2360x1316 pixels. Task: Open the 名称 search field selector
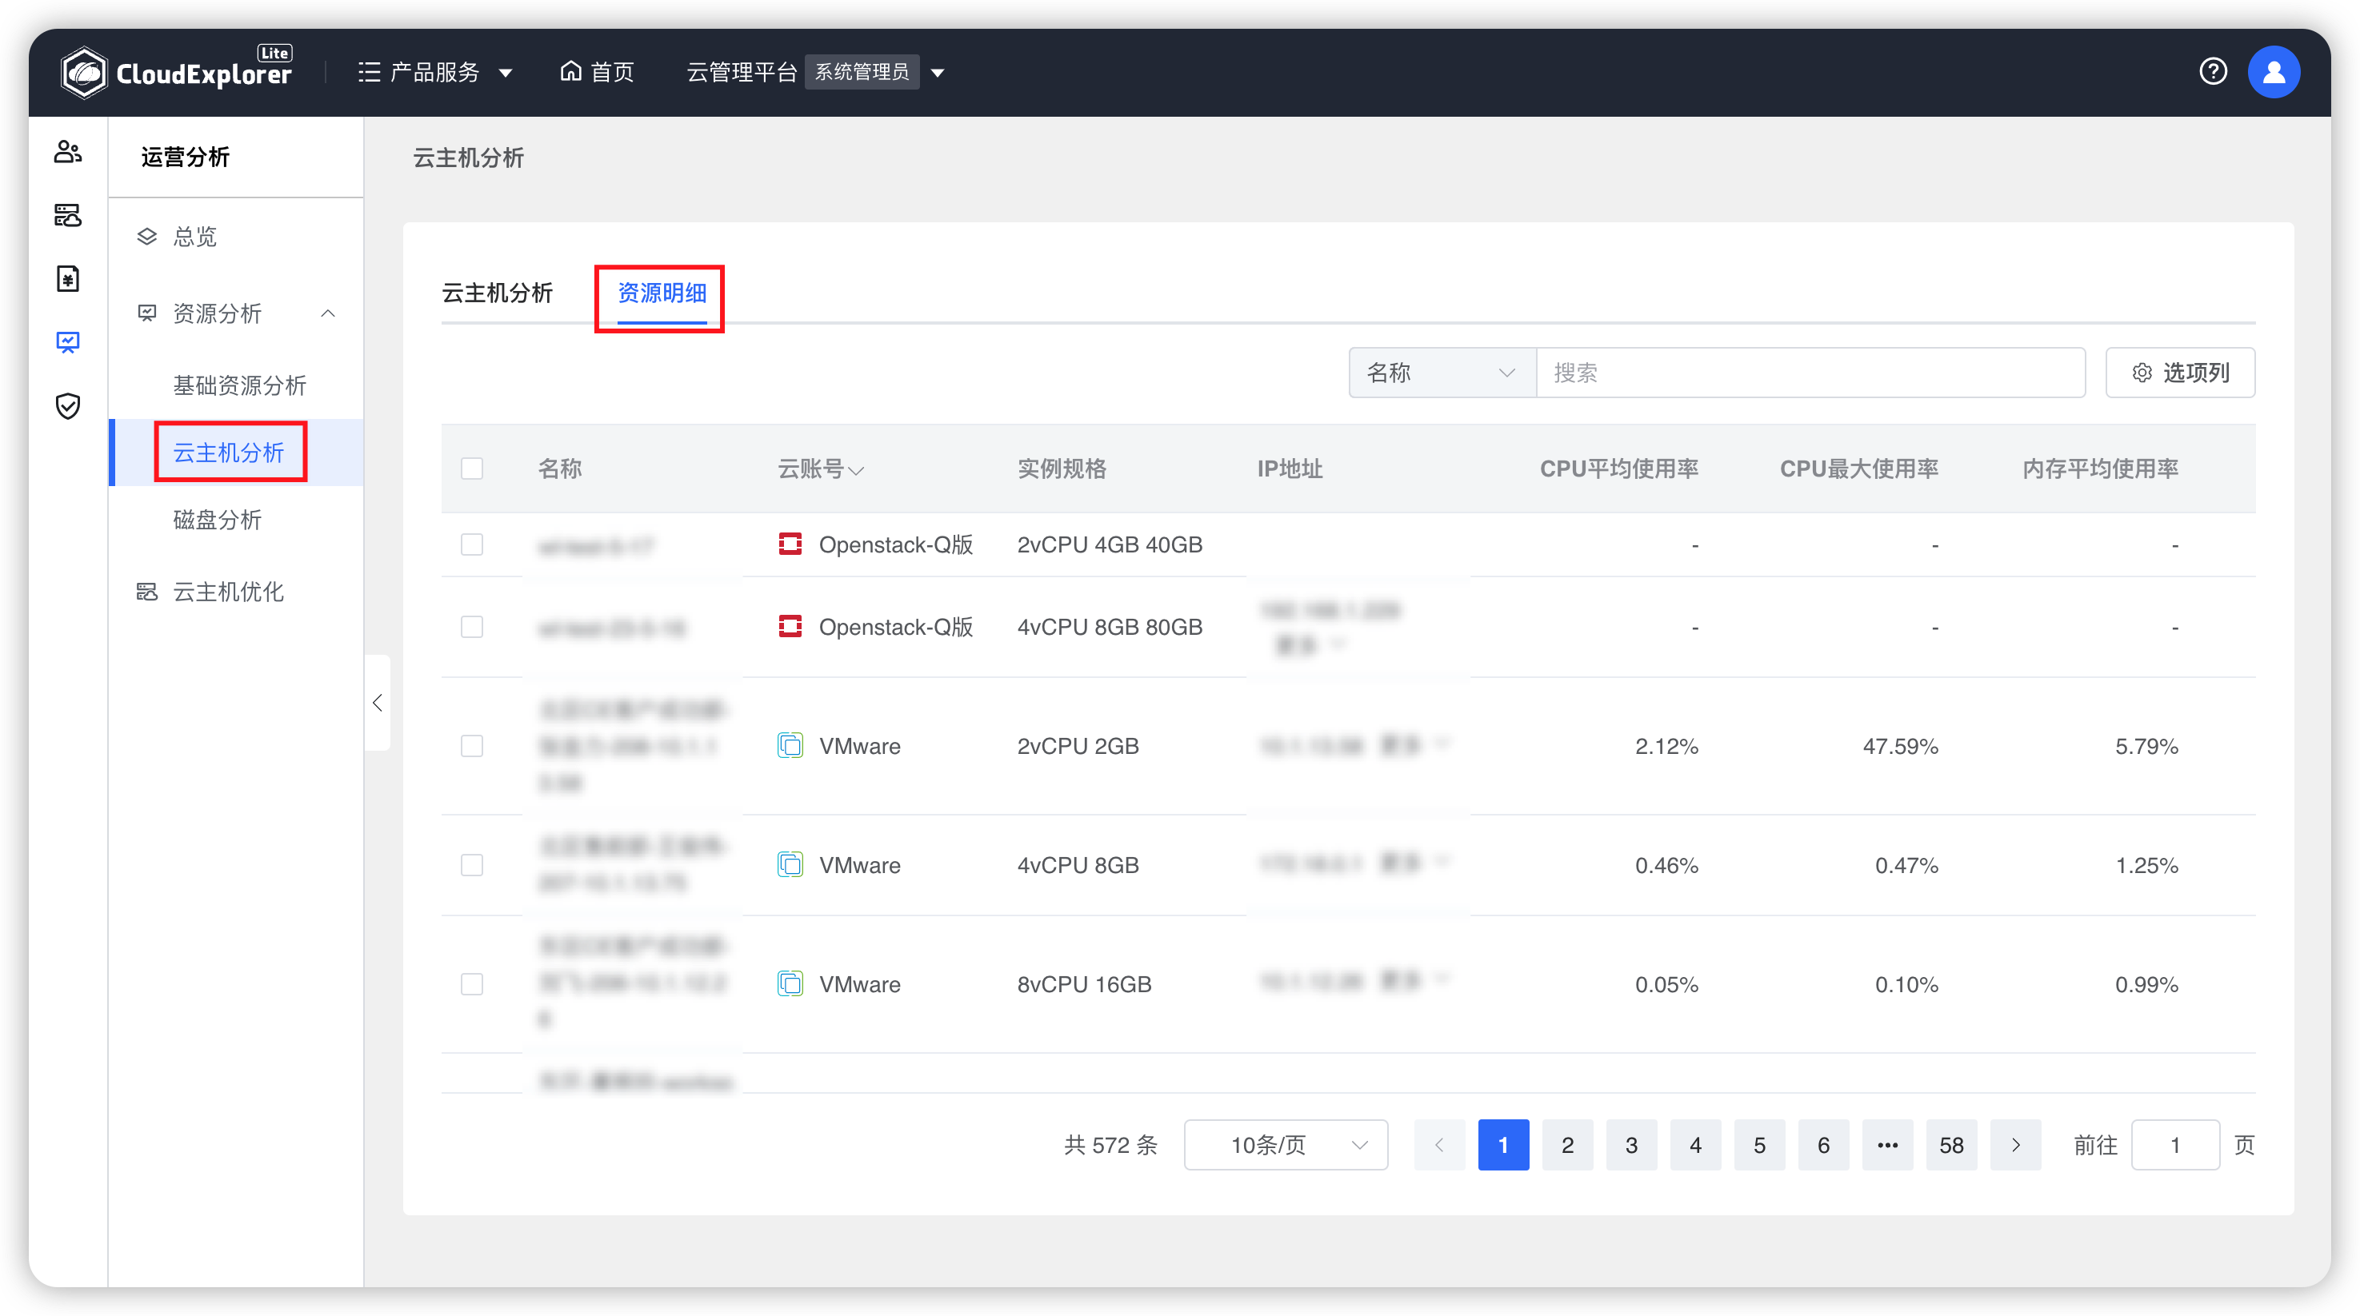coord(1442,373)
